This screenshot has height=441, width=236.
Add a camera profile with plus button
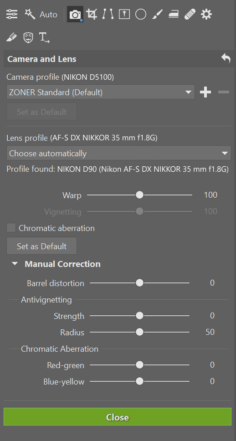[x=205, y=92]
